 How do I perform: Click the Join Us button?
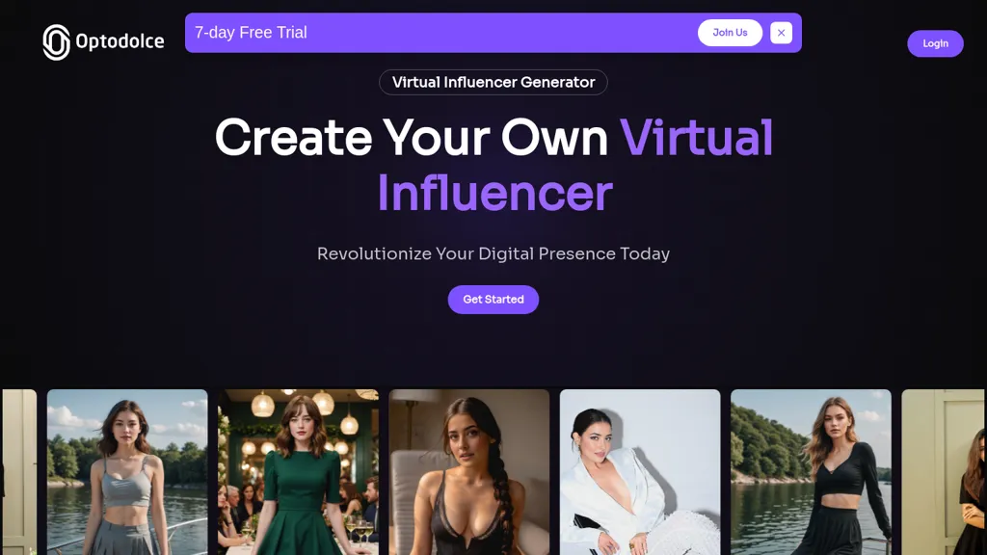tap(731, 33)
